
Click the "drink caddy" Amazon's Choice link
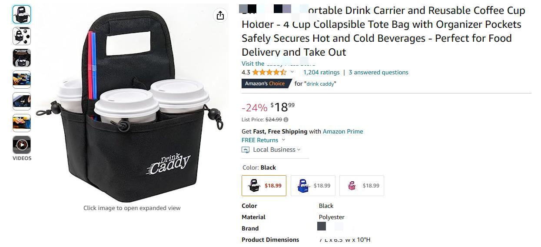pyautogui.click(x=321, y=83)
